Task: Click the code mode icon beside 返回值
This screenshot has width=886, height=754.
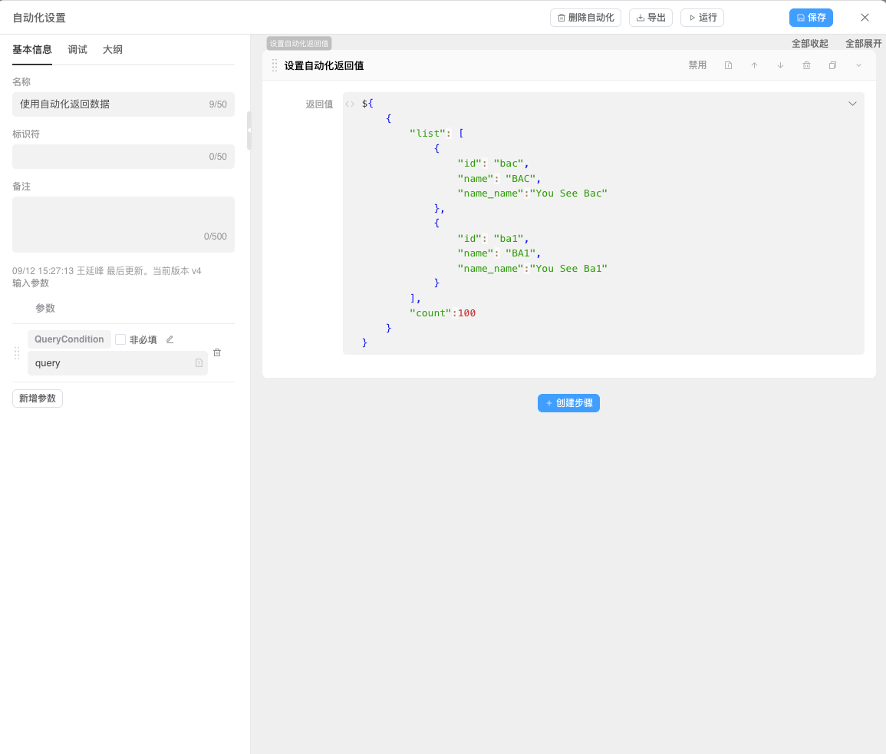Action: click(x=350, y=103)
